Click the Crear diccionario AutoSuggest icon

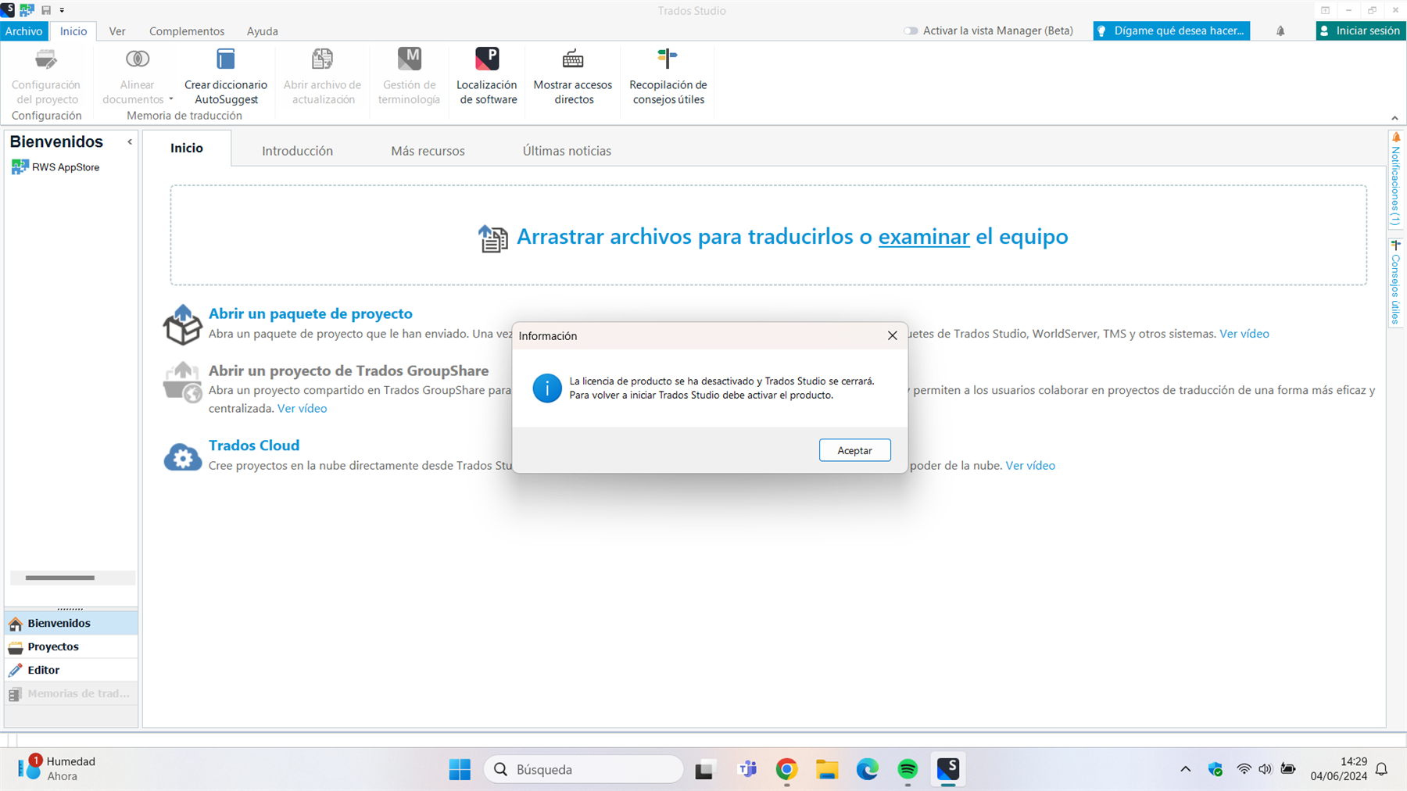coord(226,59)
